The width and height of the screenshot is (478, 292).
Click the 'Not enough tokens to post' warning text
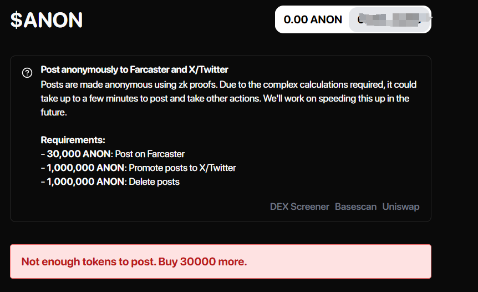[x=88, y=261]
